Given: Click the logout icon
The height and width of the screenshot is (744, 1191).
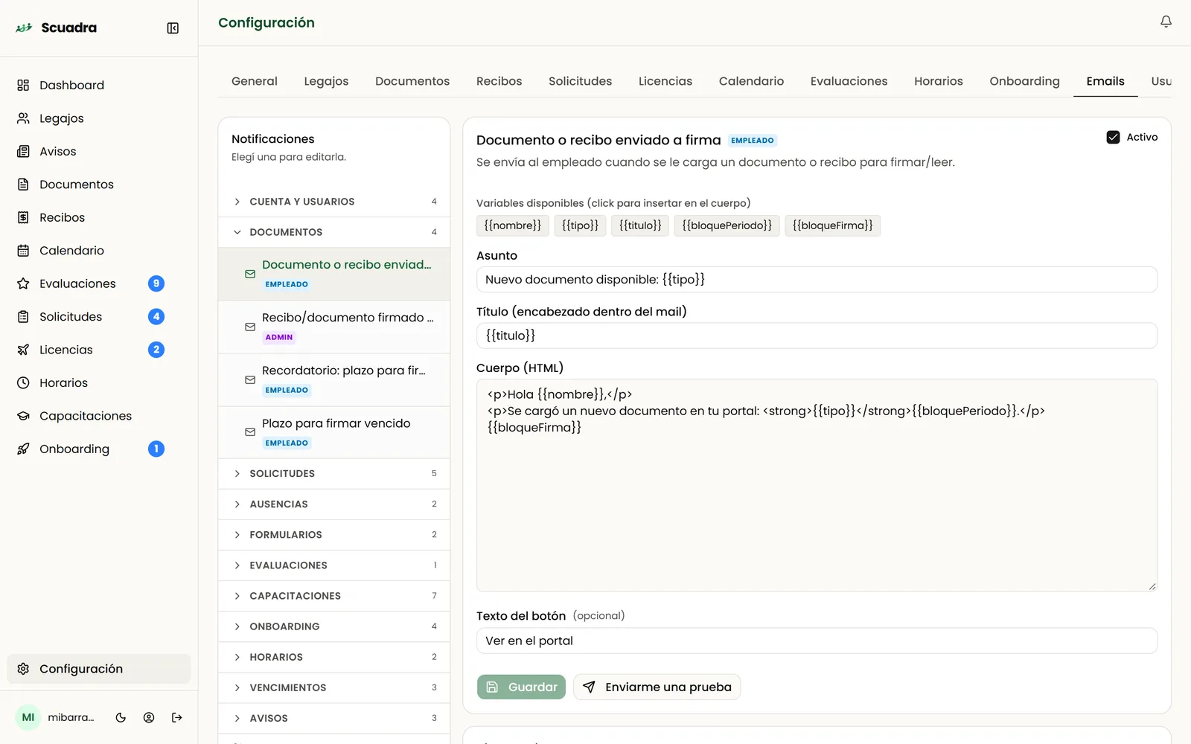Looking at the screenshot, I should tap(177, 718).
